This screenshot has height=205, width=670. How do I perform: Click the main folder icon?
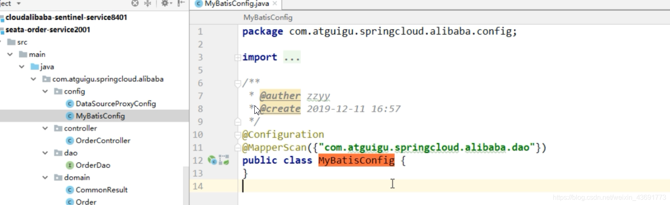click(x=23, y=54)
